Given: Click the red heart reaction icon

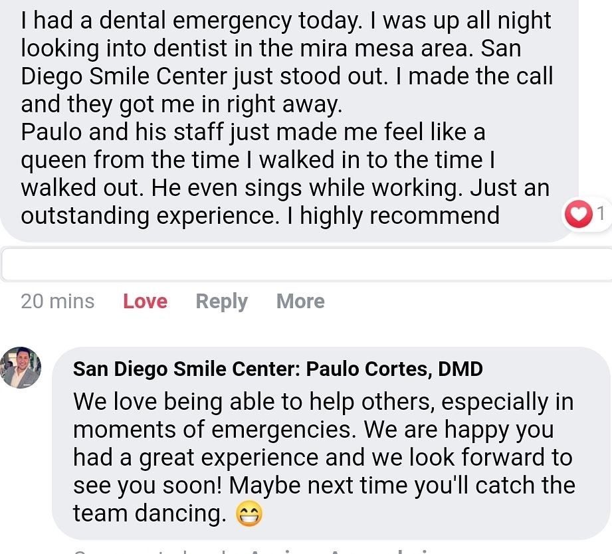Looking at the screenshot, I should (577, 215).
